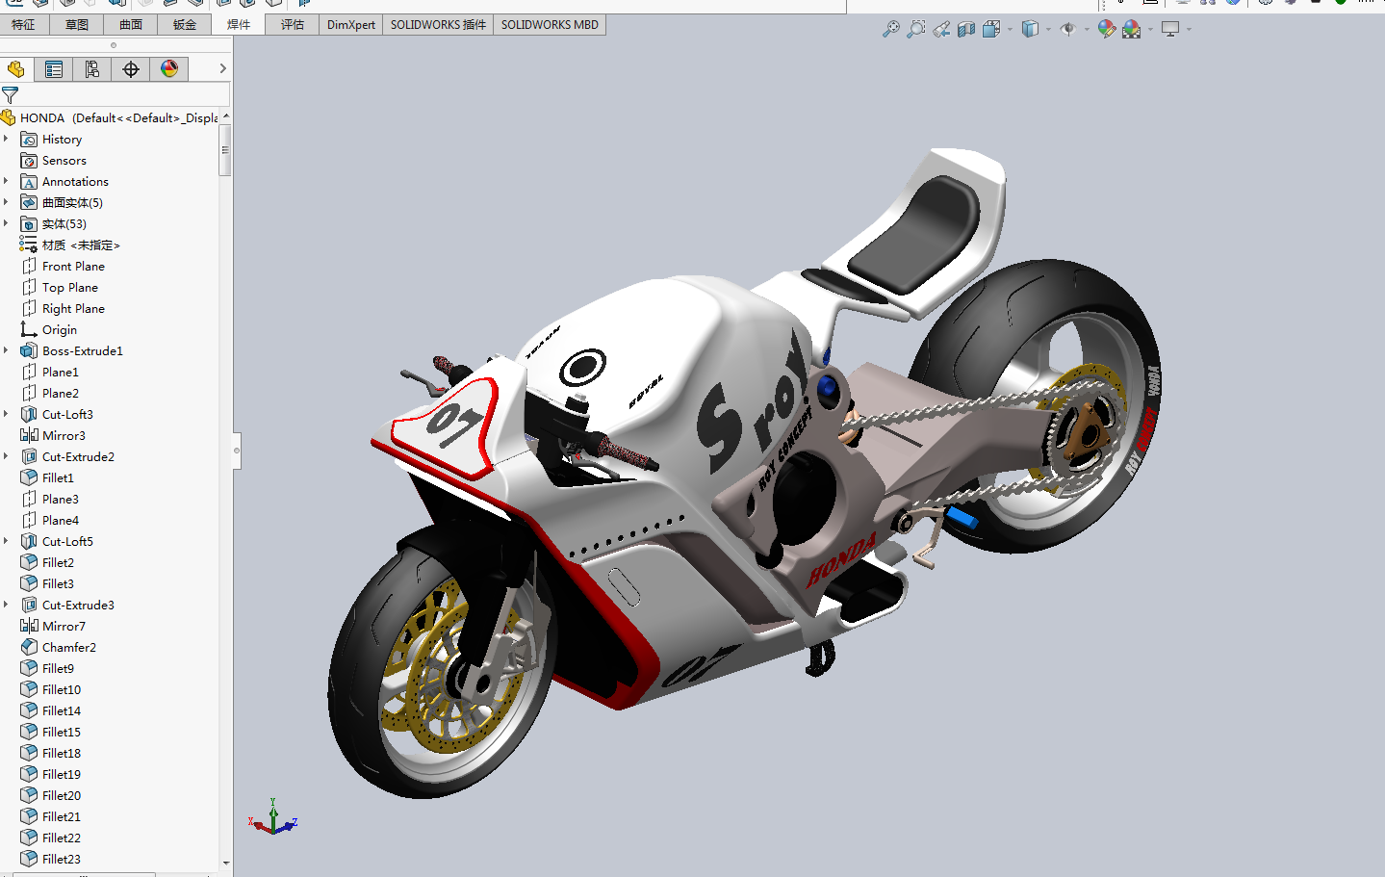1385x877 pixels.
Task: Click the XYZ orientation triad
Action: point(273,818)
